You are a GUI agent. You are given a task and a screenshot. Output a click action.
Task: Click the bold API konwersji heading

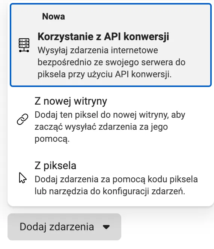click(103, 36)
